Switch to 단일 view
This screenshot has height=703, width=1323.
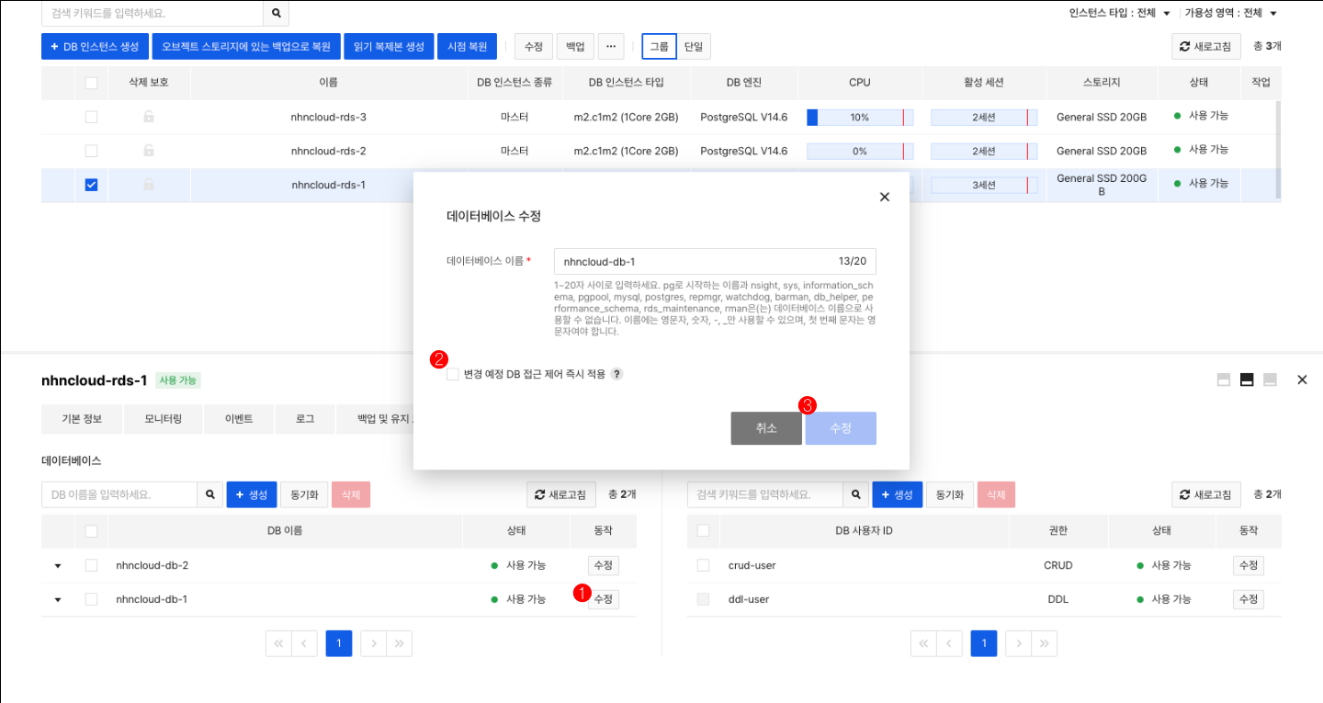694,46
